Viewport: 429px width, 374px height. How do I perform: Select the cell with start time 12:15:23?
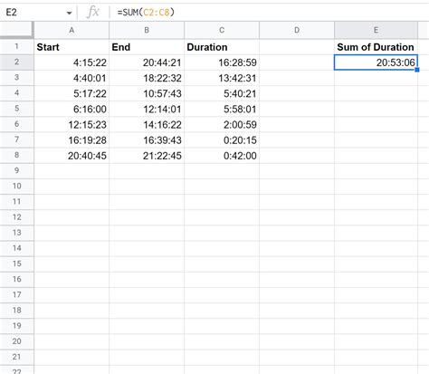(71, 125)
